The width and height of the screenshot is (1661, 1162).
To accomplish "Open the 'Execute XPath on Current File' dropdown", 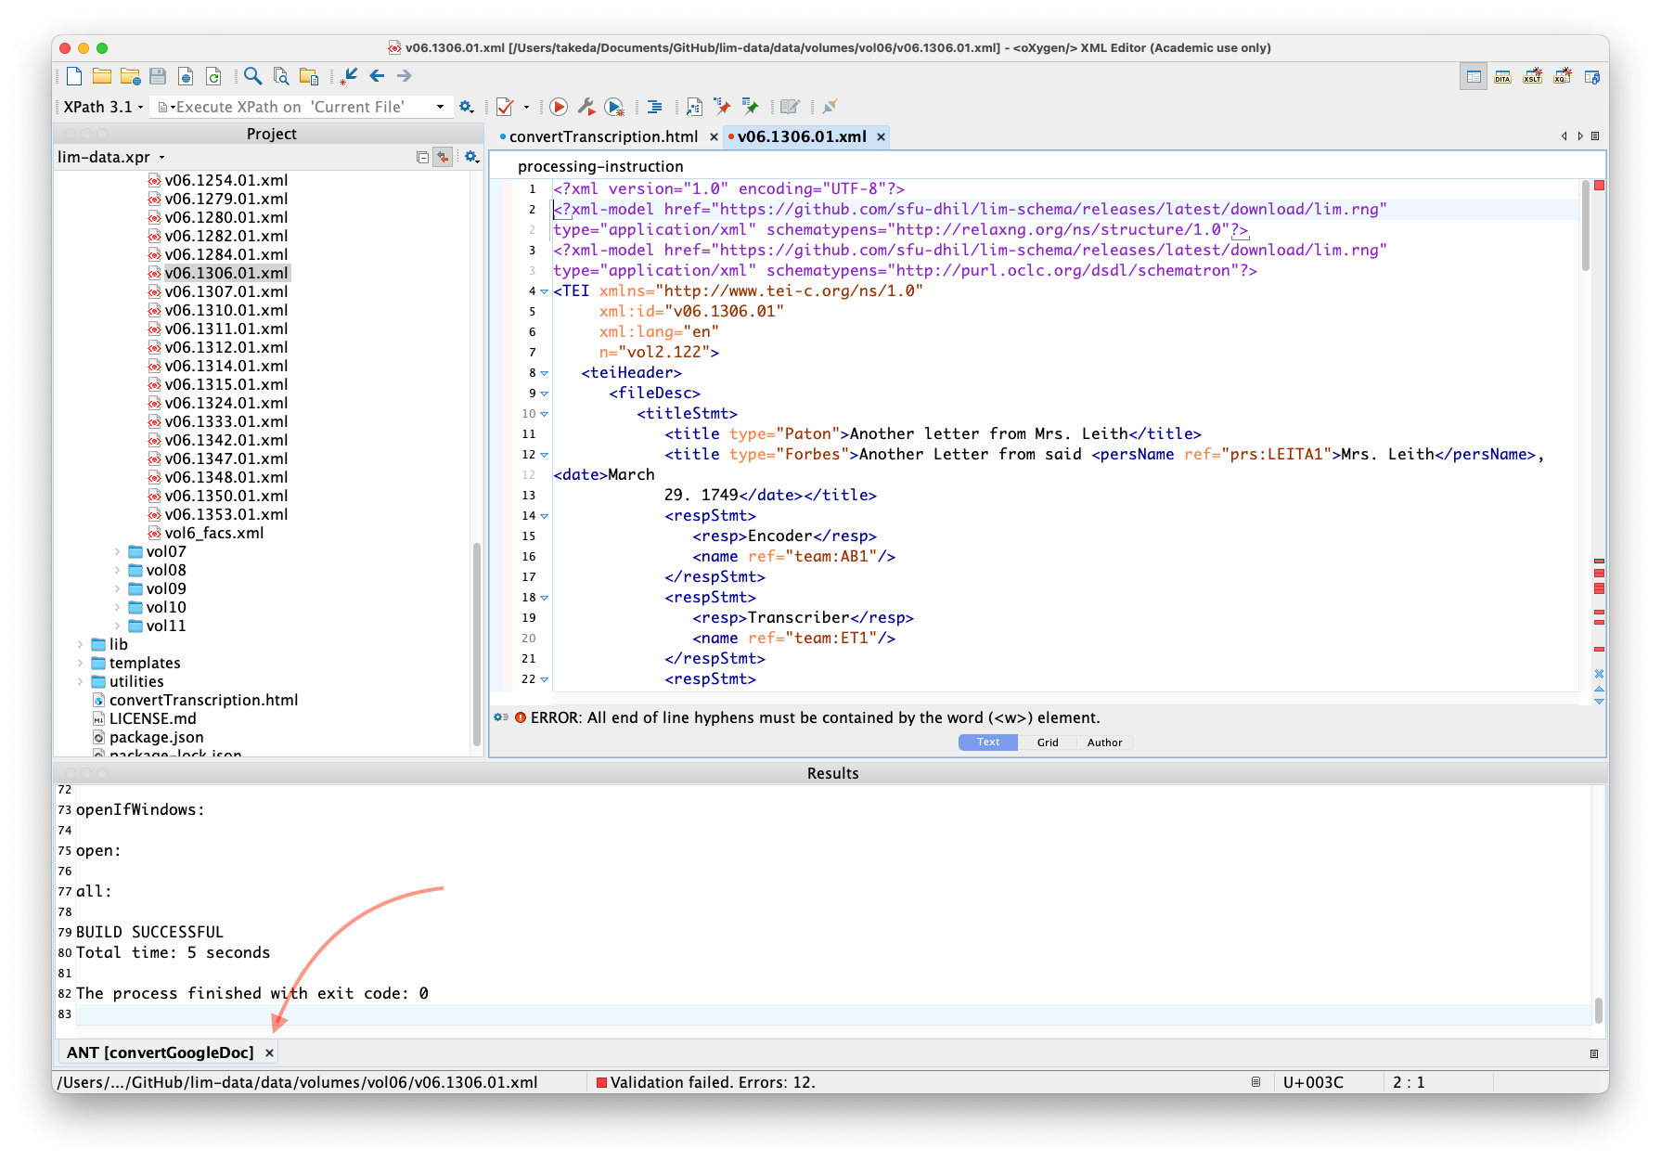I will click(x=440, y=106).
